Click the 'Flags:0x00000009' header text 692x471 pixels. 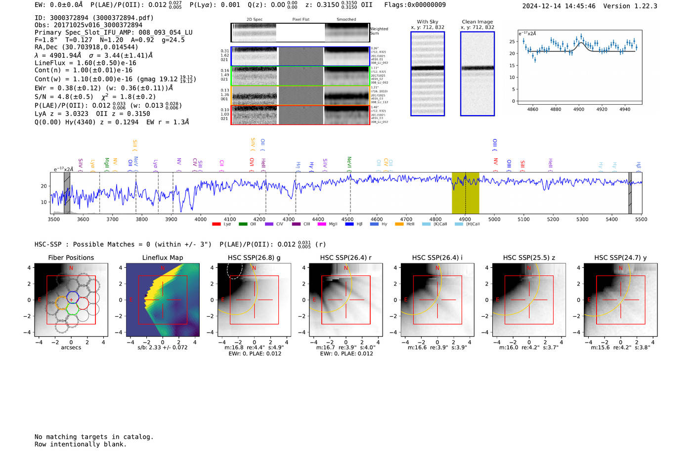(415, 5)
